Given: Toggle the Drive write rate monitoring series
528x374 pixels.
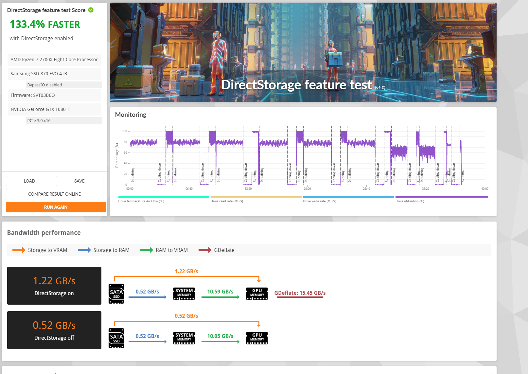Looking at the screenshot, I should [348, 197].
